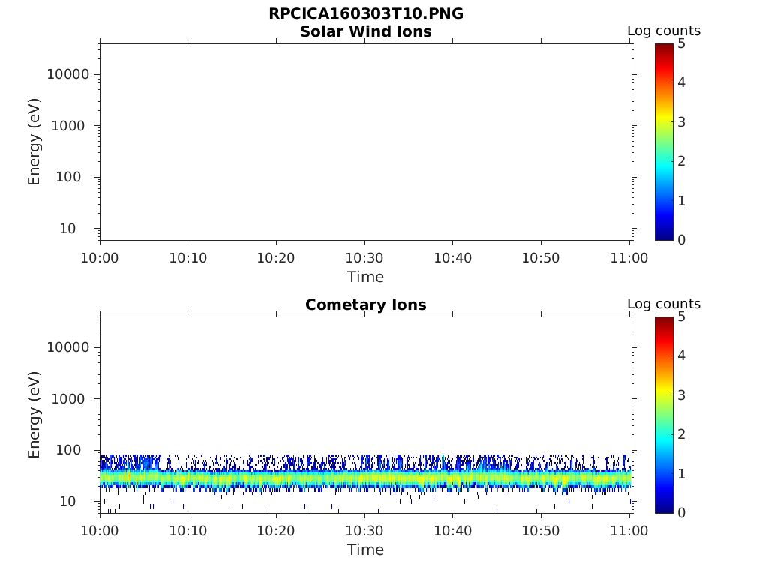This screenshot has width=768, height=576.
Task: Click the 5 label on top color bar
Action: [681, 44]
